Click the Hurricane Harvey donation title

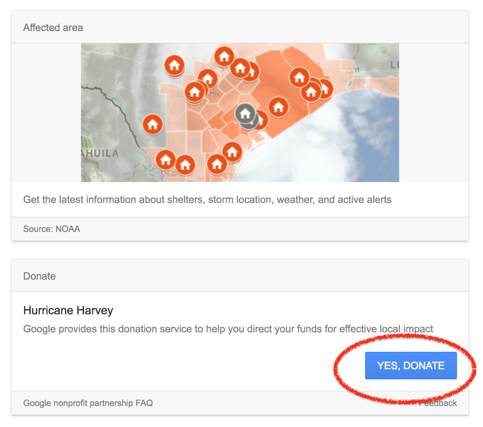tap(68, 310)
